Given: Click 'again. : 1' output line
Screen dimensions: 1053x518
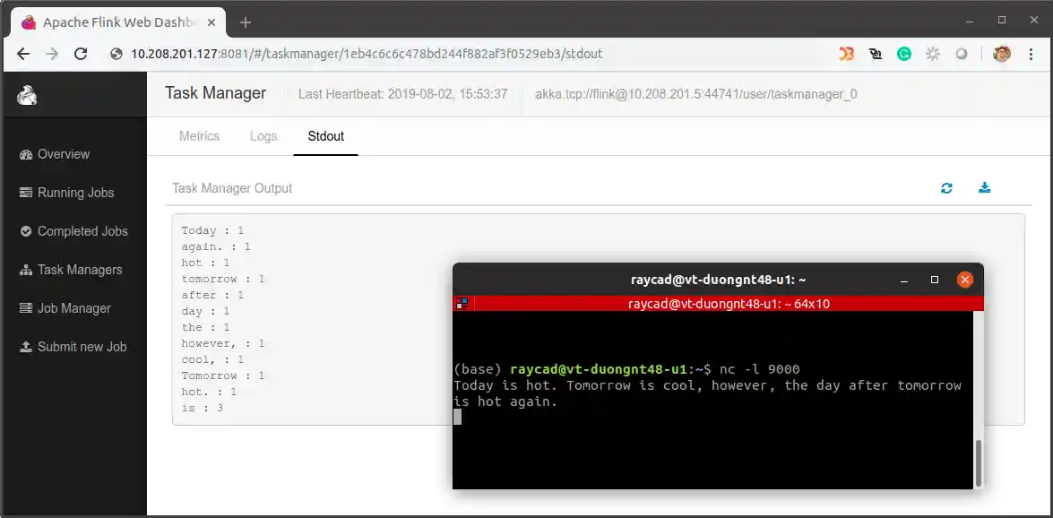Looking at the screenshot, I should [x=216, y=246].
